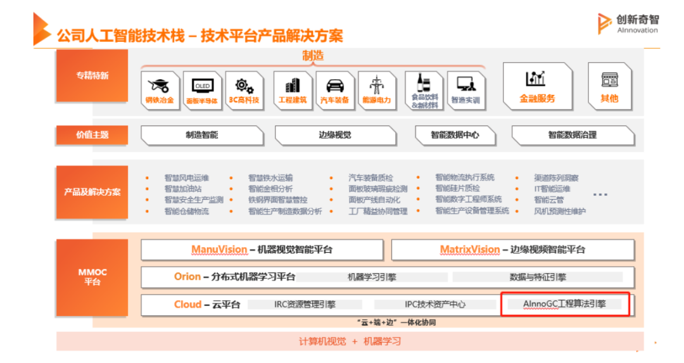Screen dimensions: 684x363
Task: Click the 铁钢界面智慧管控 bullet item
Action: pyautogui.click(x=278, y=200)
